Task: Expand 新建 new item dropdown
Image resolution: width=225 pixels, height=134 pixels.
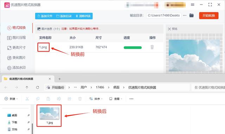Action: click(x=11, y=99)
